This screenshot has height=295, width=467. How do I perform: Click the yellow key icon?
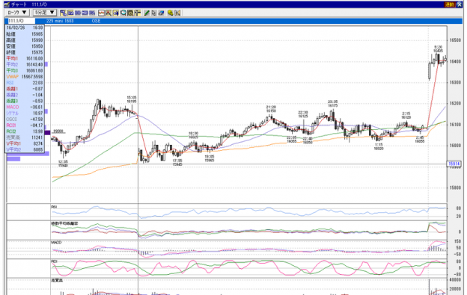(x=170, y=13)
